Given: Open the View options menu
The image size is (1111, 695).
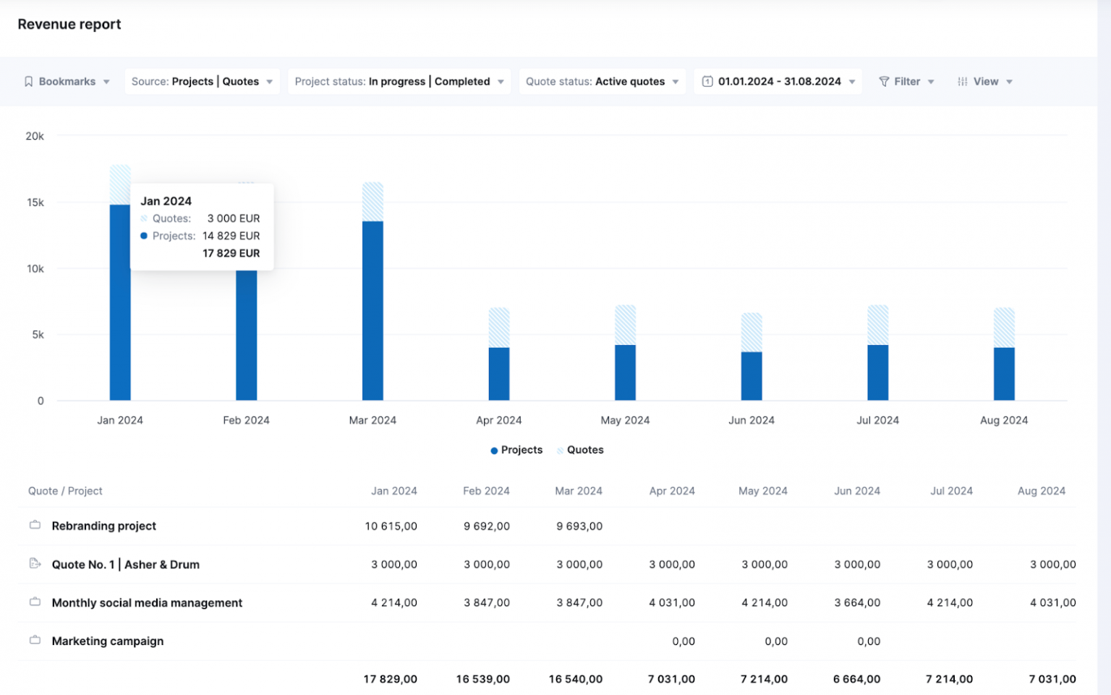Looking at the screenshot, I should [x=985, y=81].
